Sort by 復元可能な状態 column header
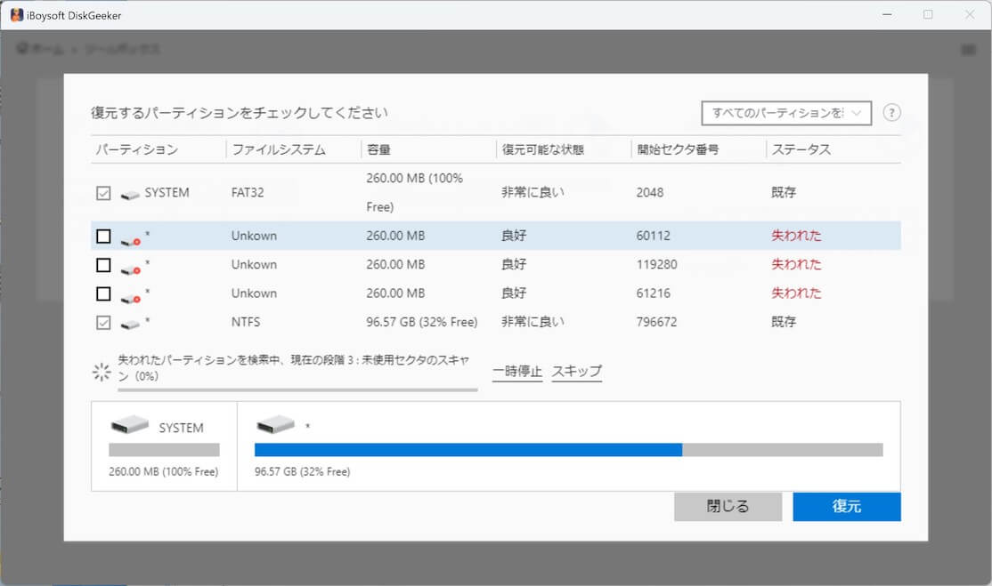Image resolution: width=992 pixels, height=586 pixels. coord(543,149)
